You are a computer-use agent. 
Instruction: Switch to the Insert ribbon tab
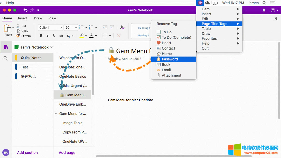(x=23, y=18)
